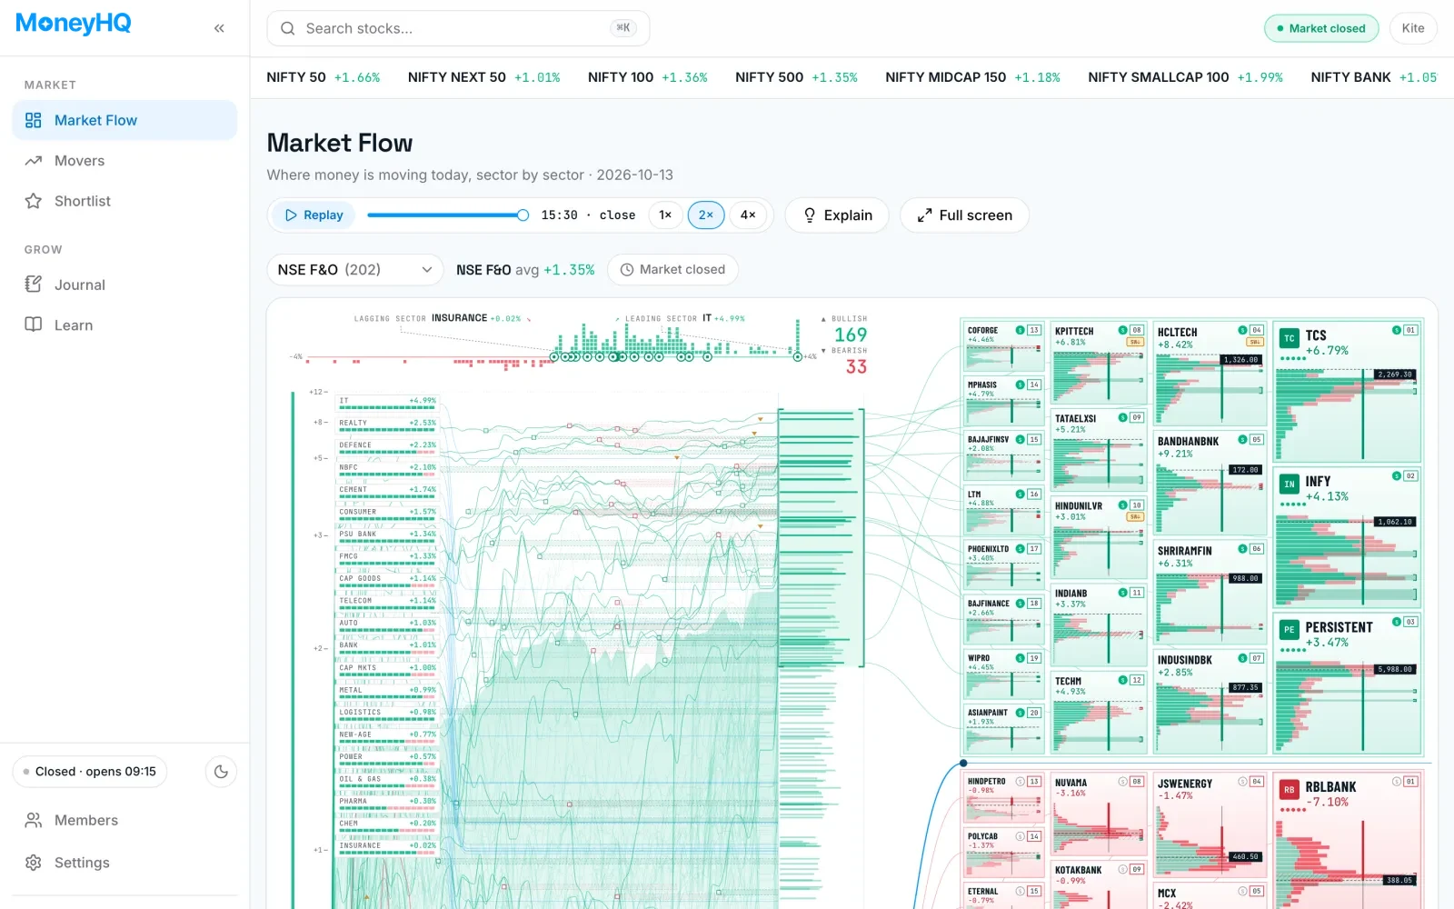Click the S badge on the INDUSINDBK card

click(1242, 658)
